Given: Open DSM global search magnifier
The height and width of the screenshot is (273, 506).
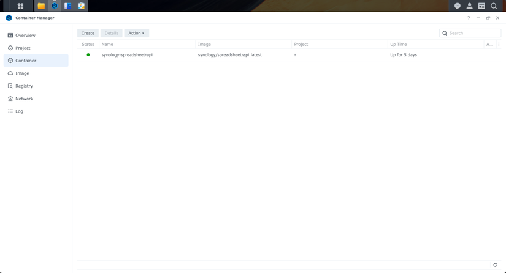Looking at the screenshot, I should (x=494, y=6).
